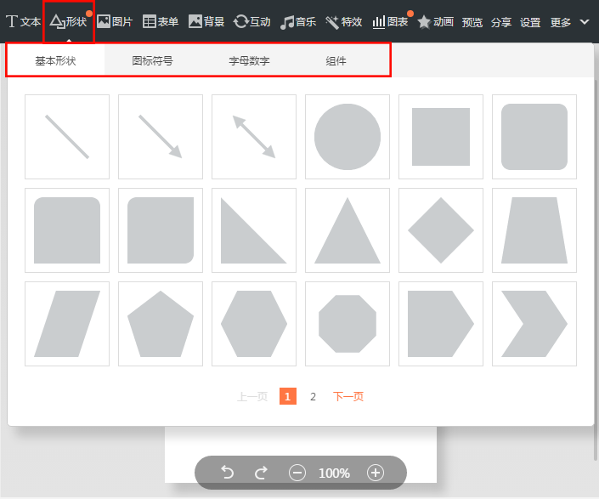Screen dimensions: 599x499
Task: Insert the diagonal-rounded rectangle shape
Action: click(x=161, y=230)
